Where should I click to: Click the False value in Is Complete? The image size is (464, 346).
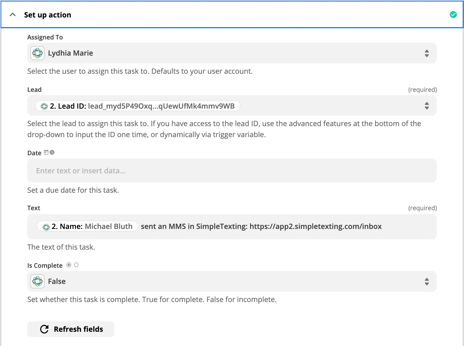pyautogui.click(x=57, y=281)
